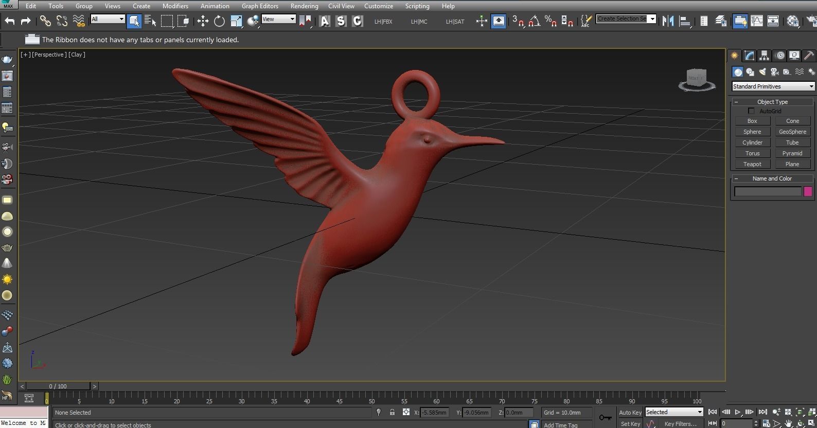Viewport: 817px width, 428px height.
Task: Open Key Filters dialog
Action: (x=680, y=424)
